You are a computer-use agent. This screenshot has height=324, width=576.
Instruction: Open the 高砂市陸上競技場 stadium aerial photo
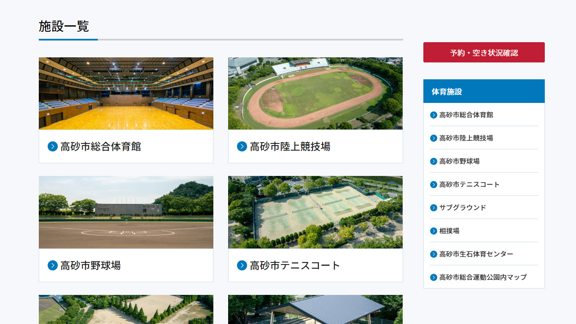click(315, 93)
